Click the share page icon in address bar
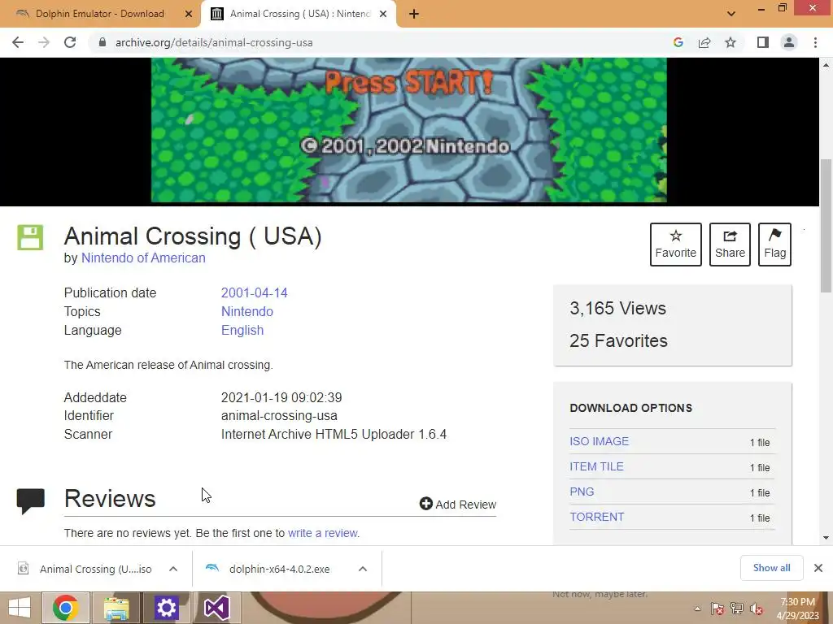 tap(704, 42)
